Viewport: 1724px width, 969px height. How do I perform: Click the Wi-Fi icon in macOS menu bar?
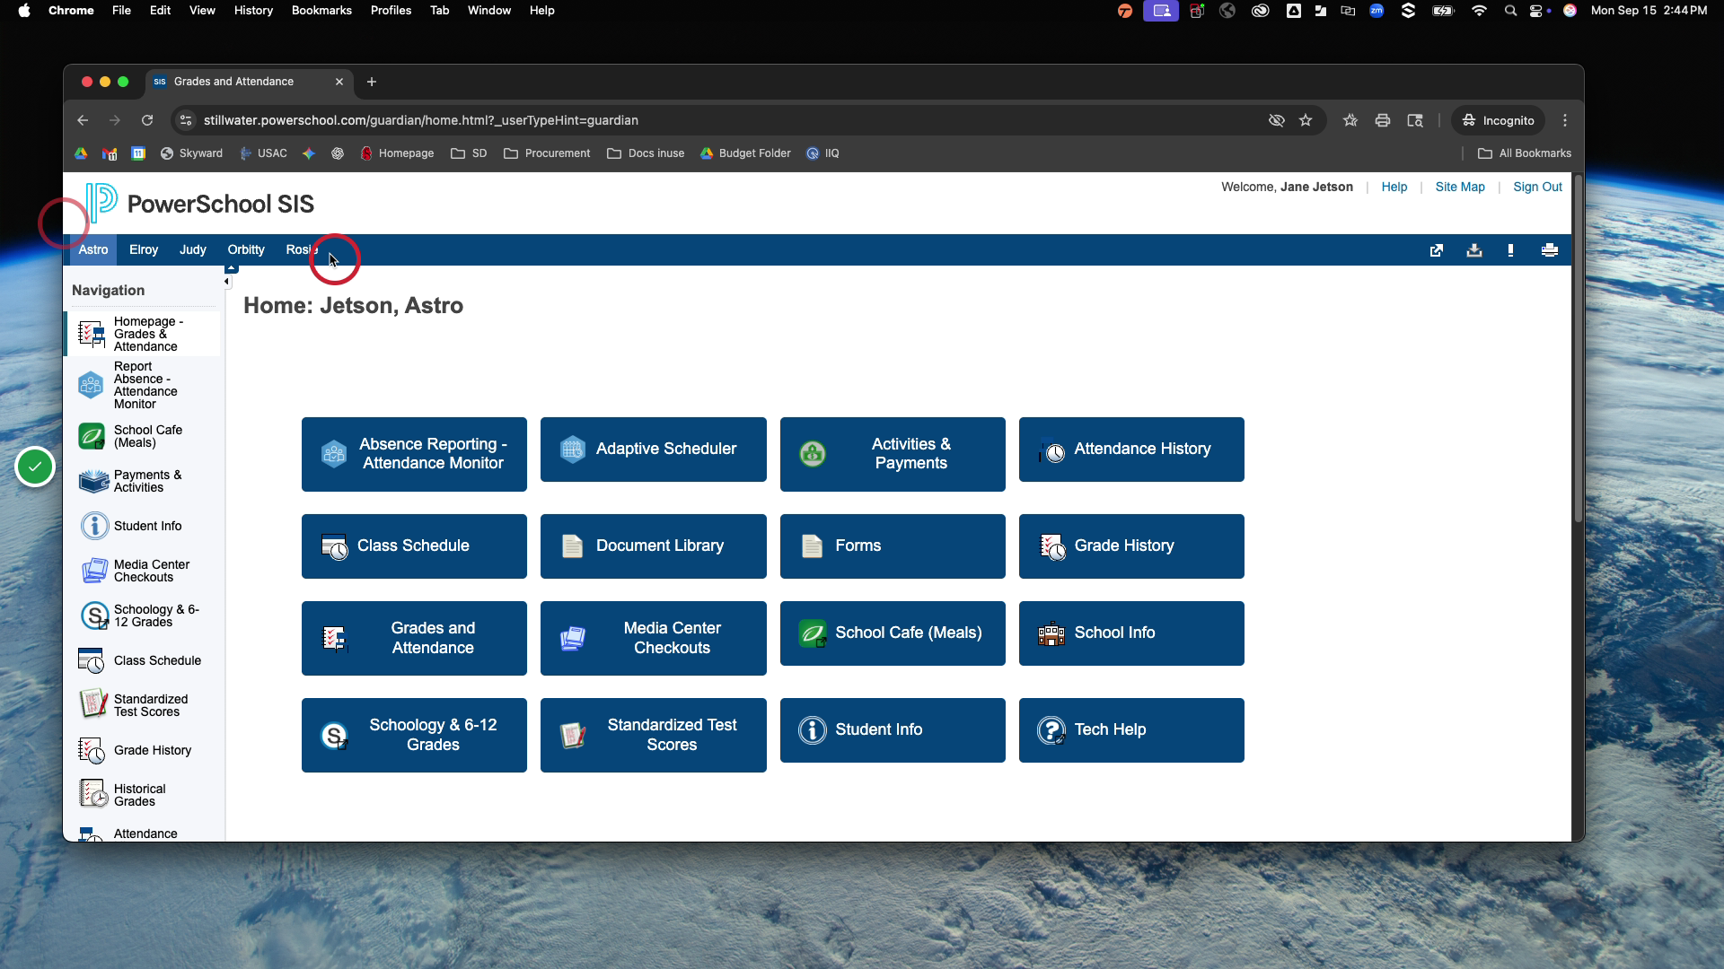tap(1479, 11)
